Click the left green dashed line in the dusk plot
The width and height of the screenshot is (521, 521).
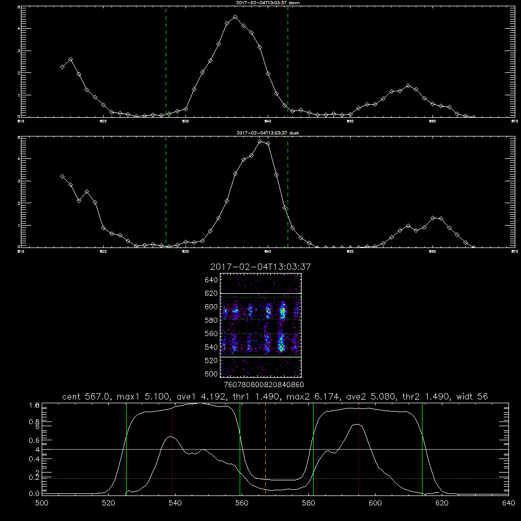(x=166, y=192)
